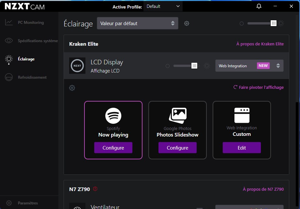Image resolution: width=300 pixels, height=209 pixels.
Task: Expand the Valeur par défaut dropdown
Action: point(137,24)
